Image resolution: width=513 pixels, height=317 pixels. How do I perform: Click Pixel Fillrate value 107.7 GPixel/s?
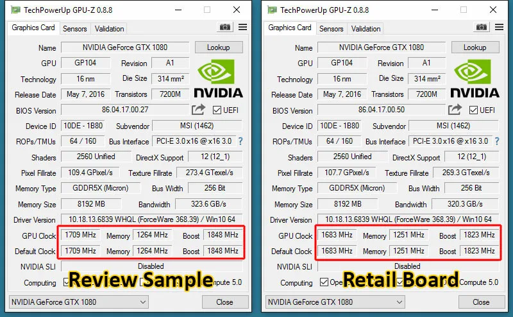(347, 173)
